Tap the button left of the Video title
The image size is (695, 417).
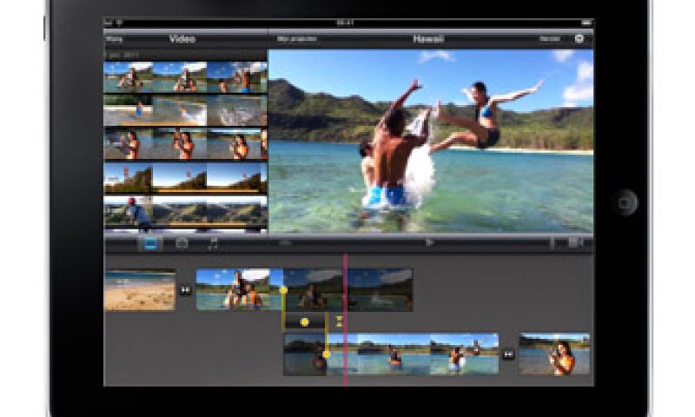pos(115,39)
